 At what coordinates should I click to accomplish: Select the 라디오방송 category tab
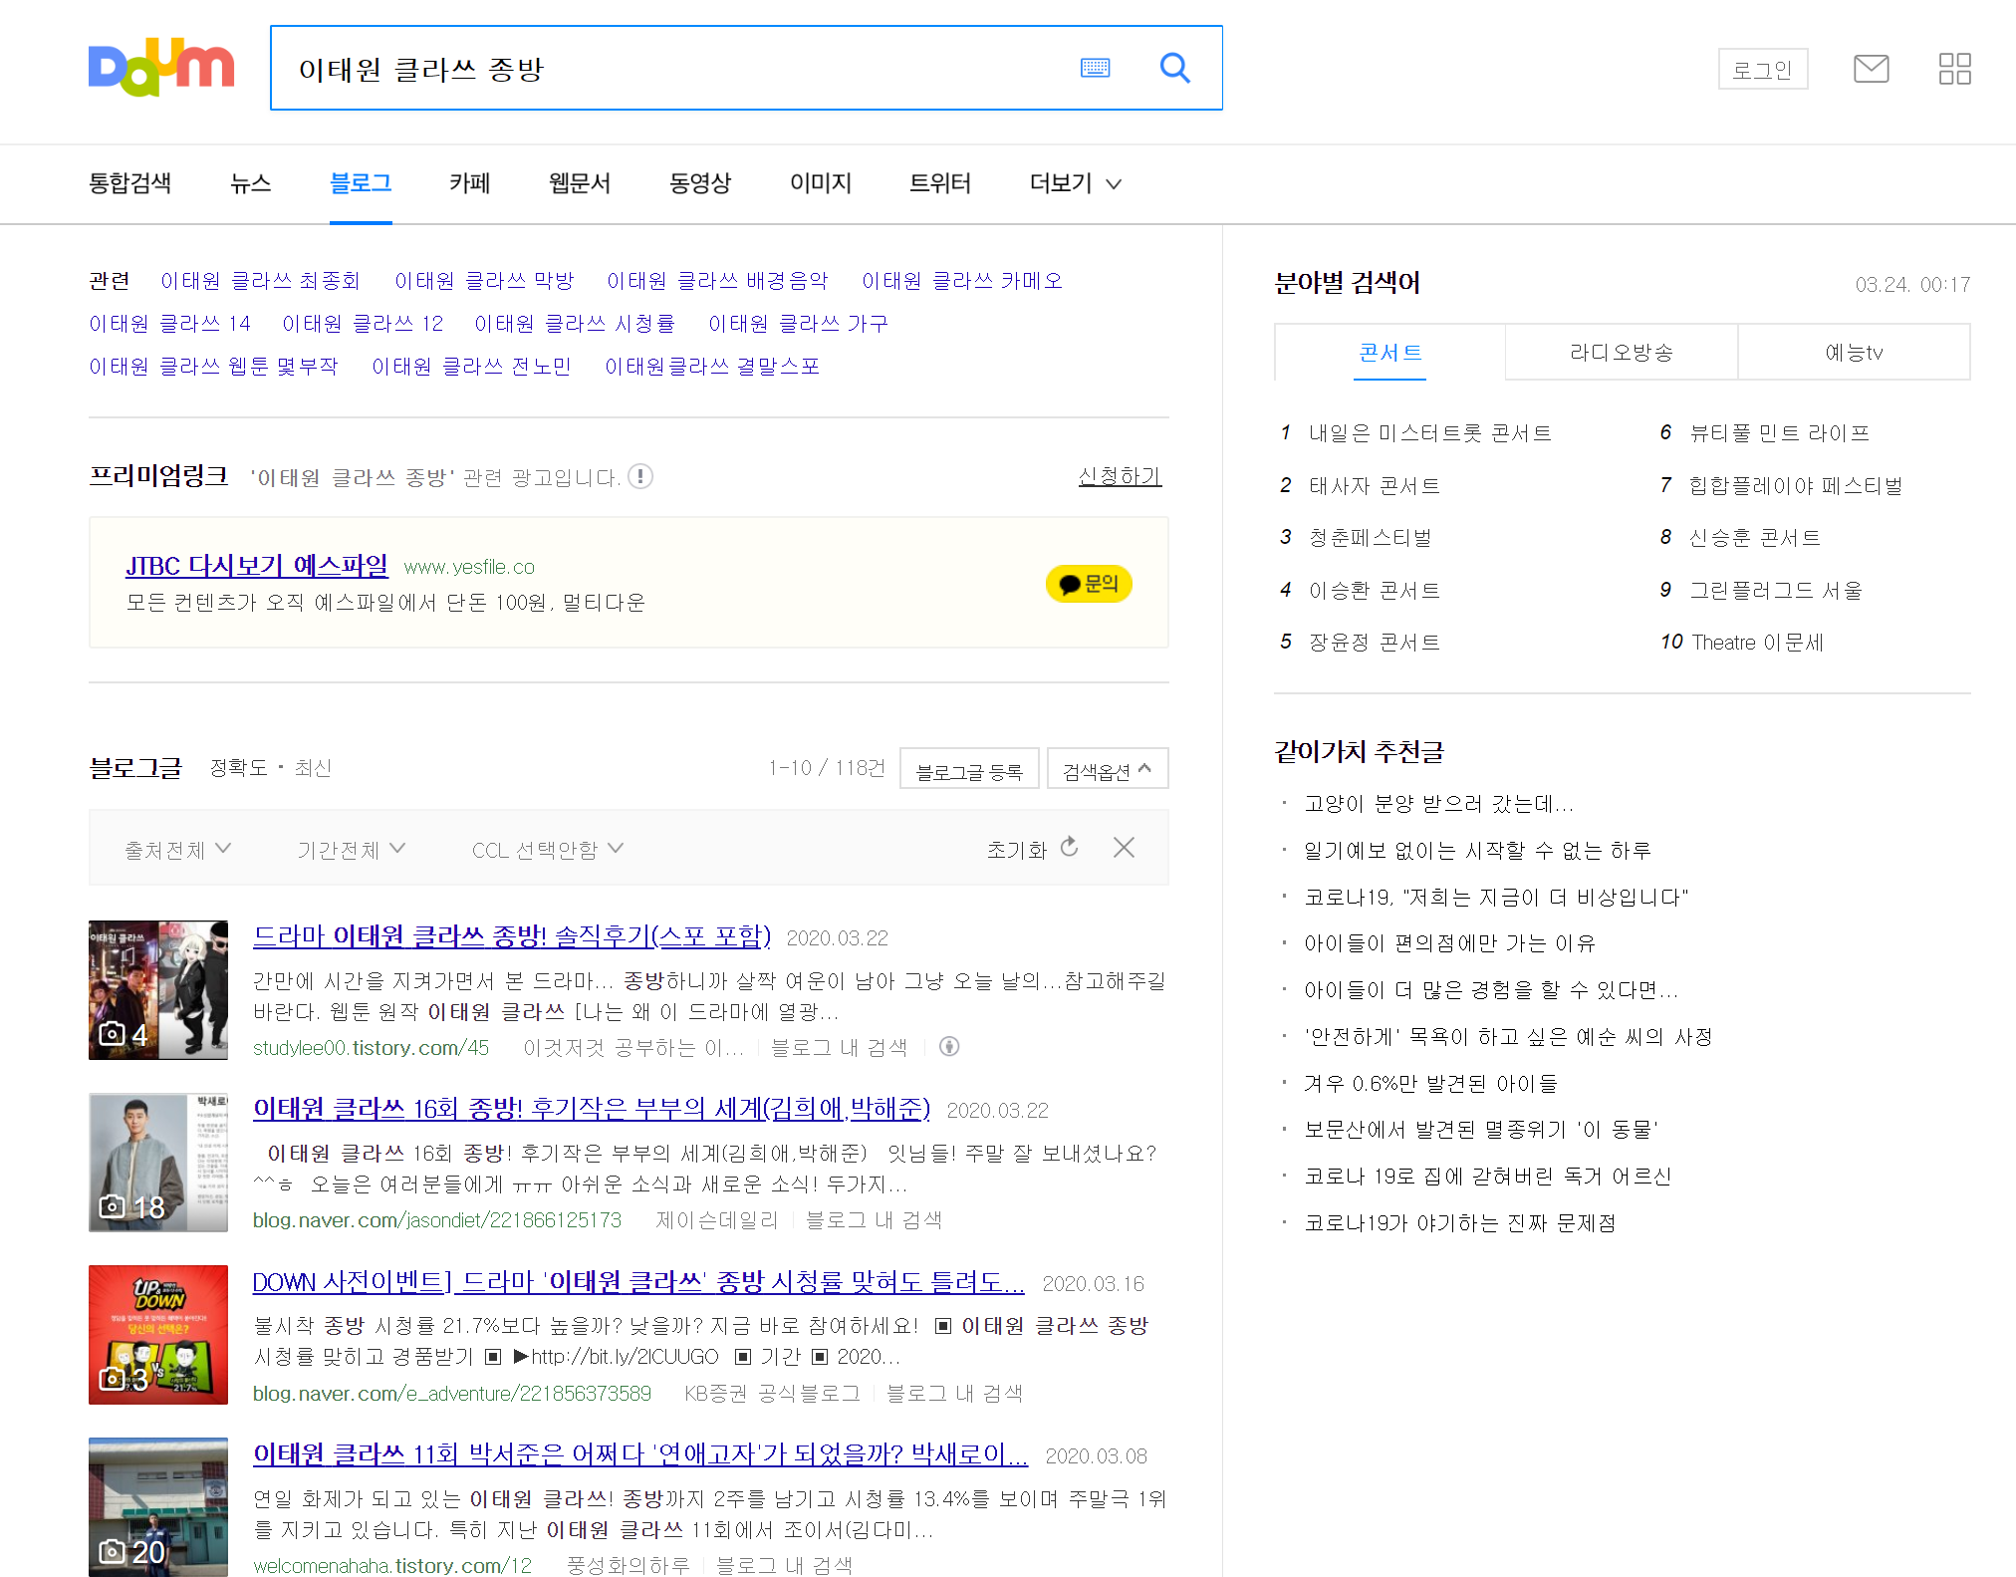1621,353
